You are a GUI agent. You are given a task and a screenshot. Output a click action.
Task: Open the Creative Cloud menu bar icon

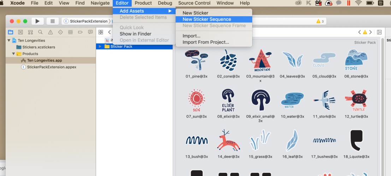pos(298,3)
